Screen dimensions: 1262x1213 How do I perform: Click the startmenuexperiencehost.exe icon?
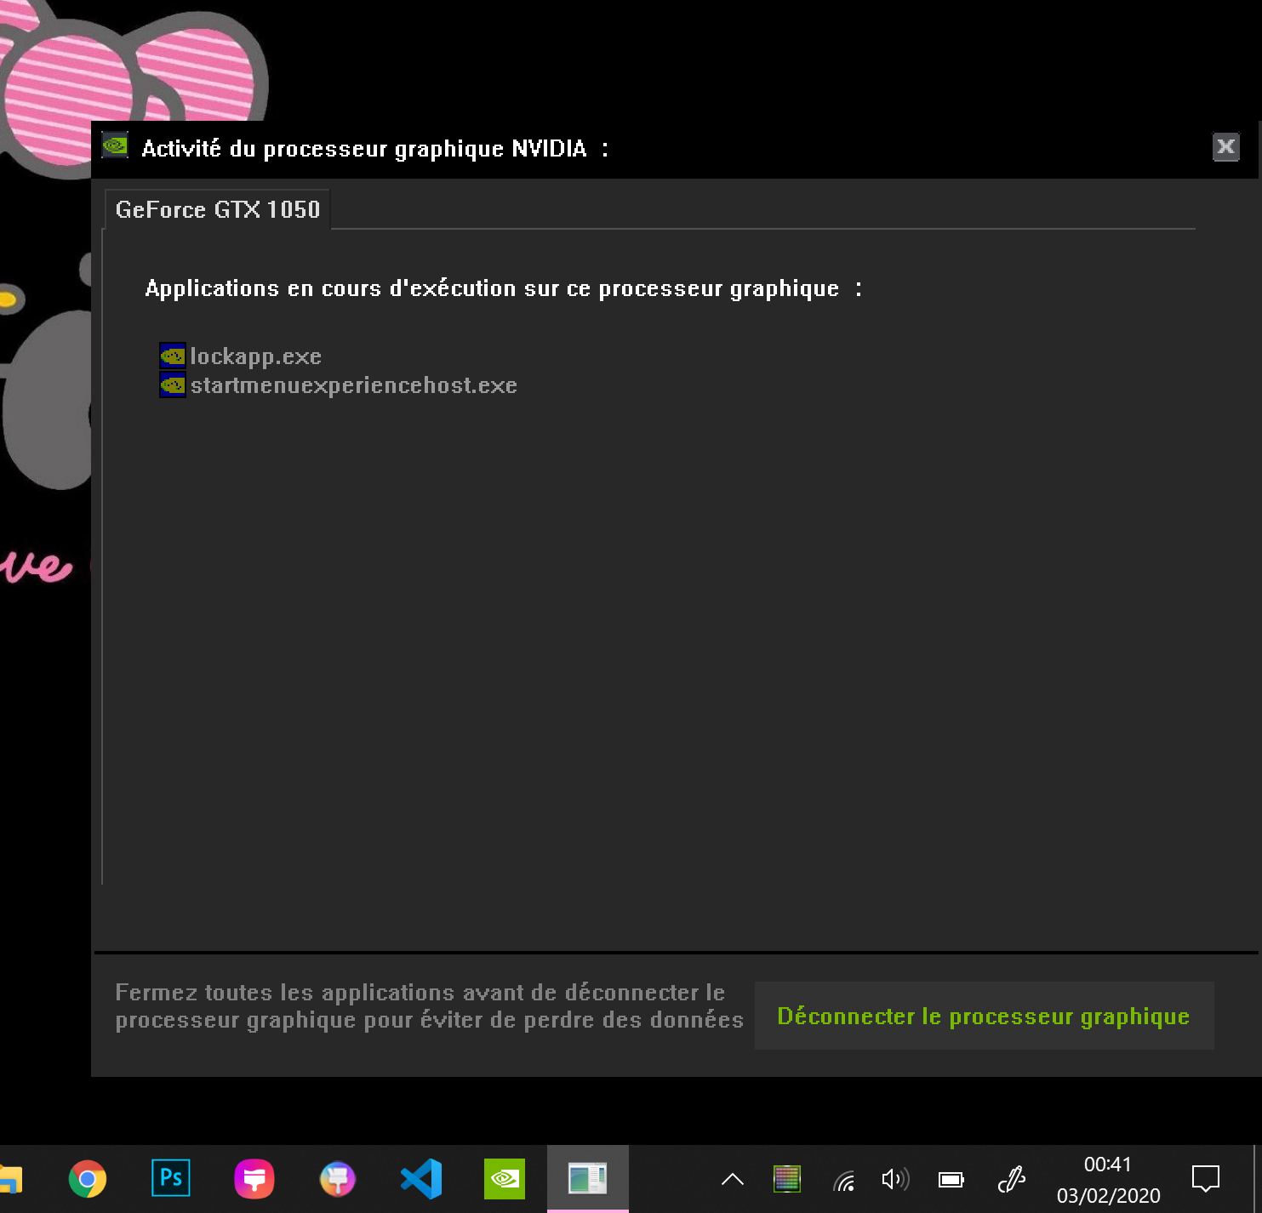pos(173,384)
